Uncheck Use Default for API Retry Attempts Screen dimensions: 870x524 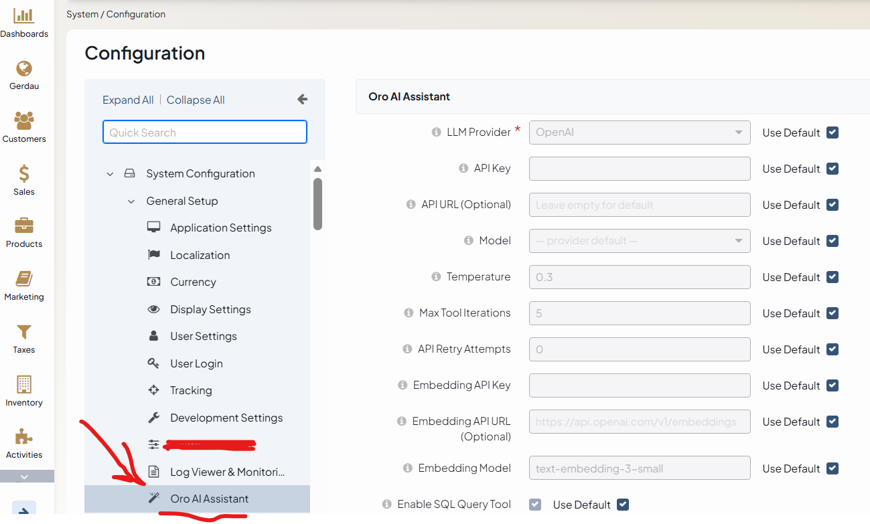pos(832,349)
